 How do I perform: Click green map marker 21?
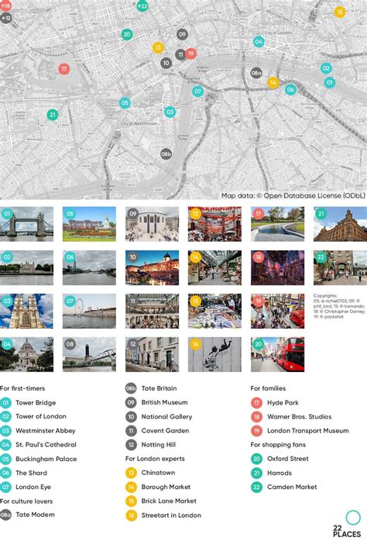pyautogui.click(x=53, y=115)
